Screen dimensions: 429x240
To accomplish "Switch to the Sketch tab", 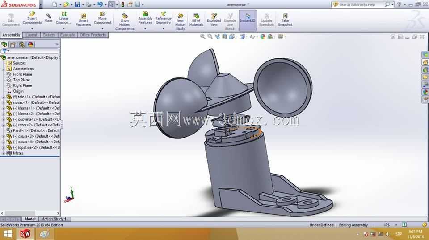I will point(49,35).
